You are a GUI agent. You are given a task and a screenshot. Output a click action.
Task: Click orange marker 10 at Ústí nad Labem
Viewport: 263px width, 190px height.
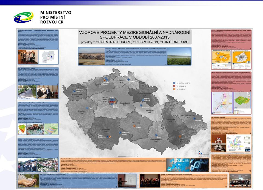coord(105,80)
